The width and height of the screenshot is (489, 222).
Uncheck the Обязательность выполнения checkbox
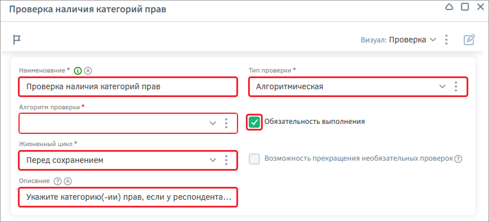254,122
